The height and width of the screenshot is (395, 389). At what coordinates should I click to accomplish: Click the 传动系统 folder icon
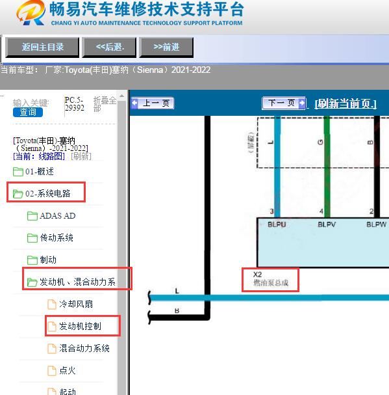(x=32, y=238)
